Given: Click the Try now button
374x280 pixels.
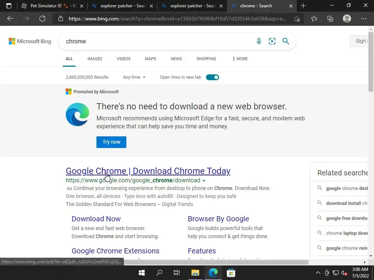Looking at the screenshot, I should [x=111, y=142].
